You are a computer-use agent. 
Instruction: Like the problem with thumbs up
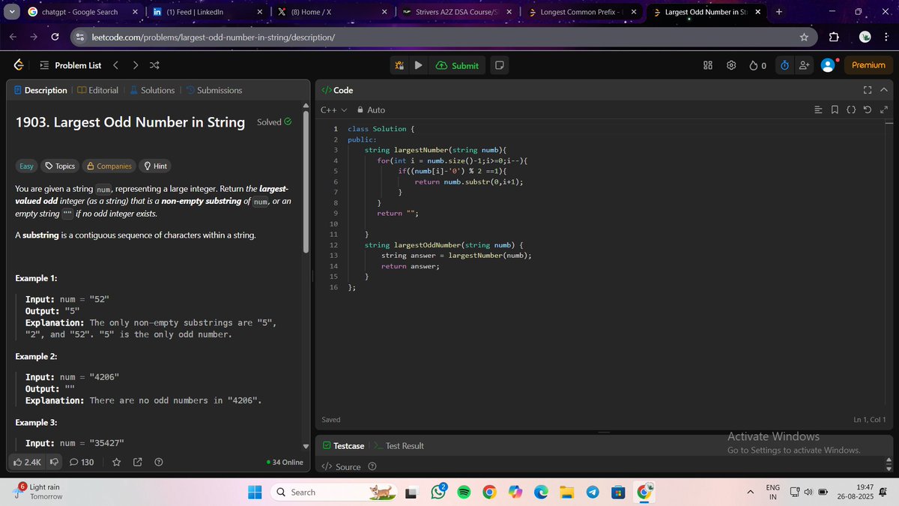pyautogui.click(x=27, y=462)
